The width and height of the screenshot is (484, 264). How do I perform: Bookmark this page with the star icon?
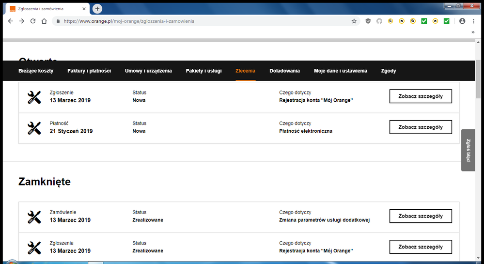[354, 21]
